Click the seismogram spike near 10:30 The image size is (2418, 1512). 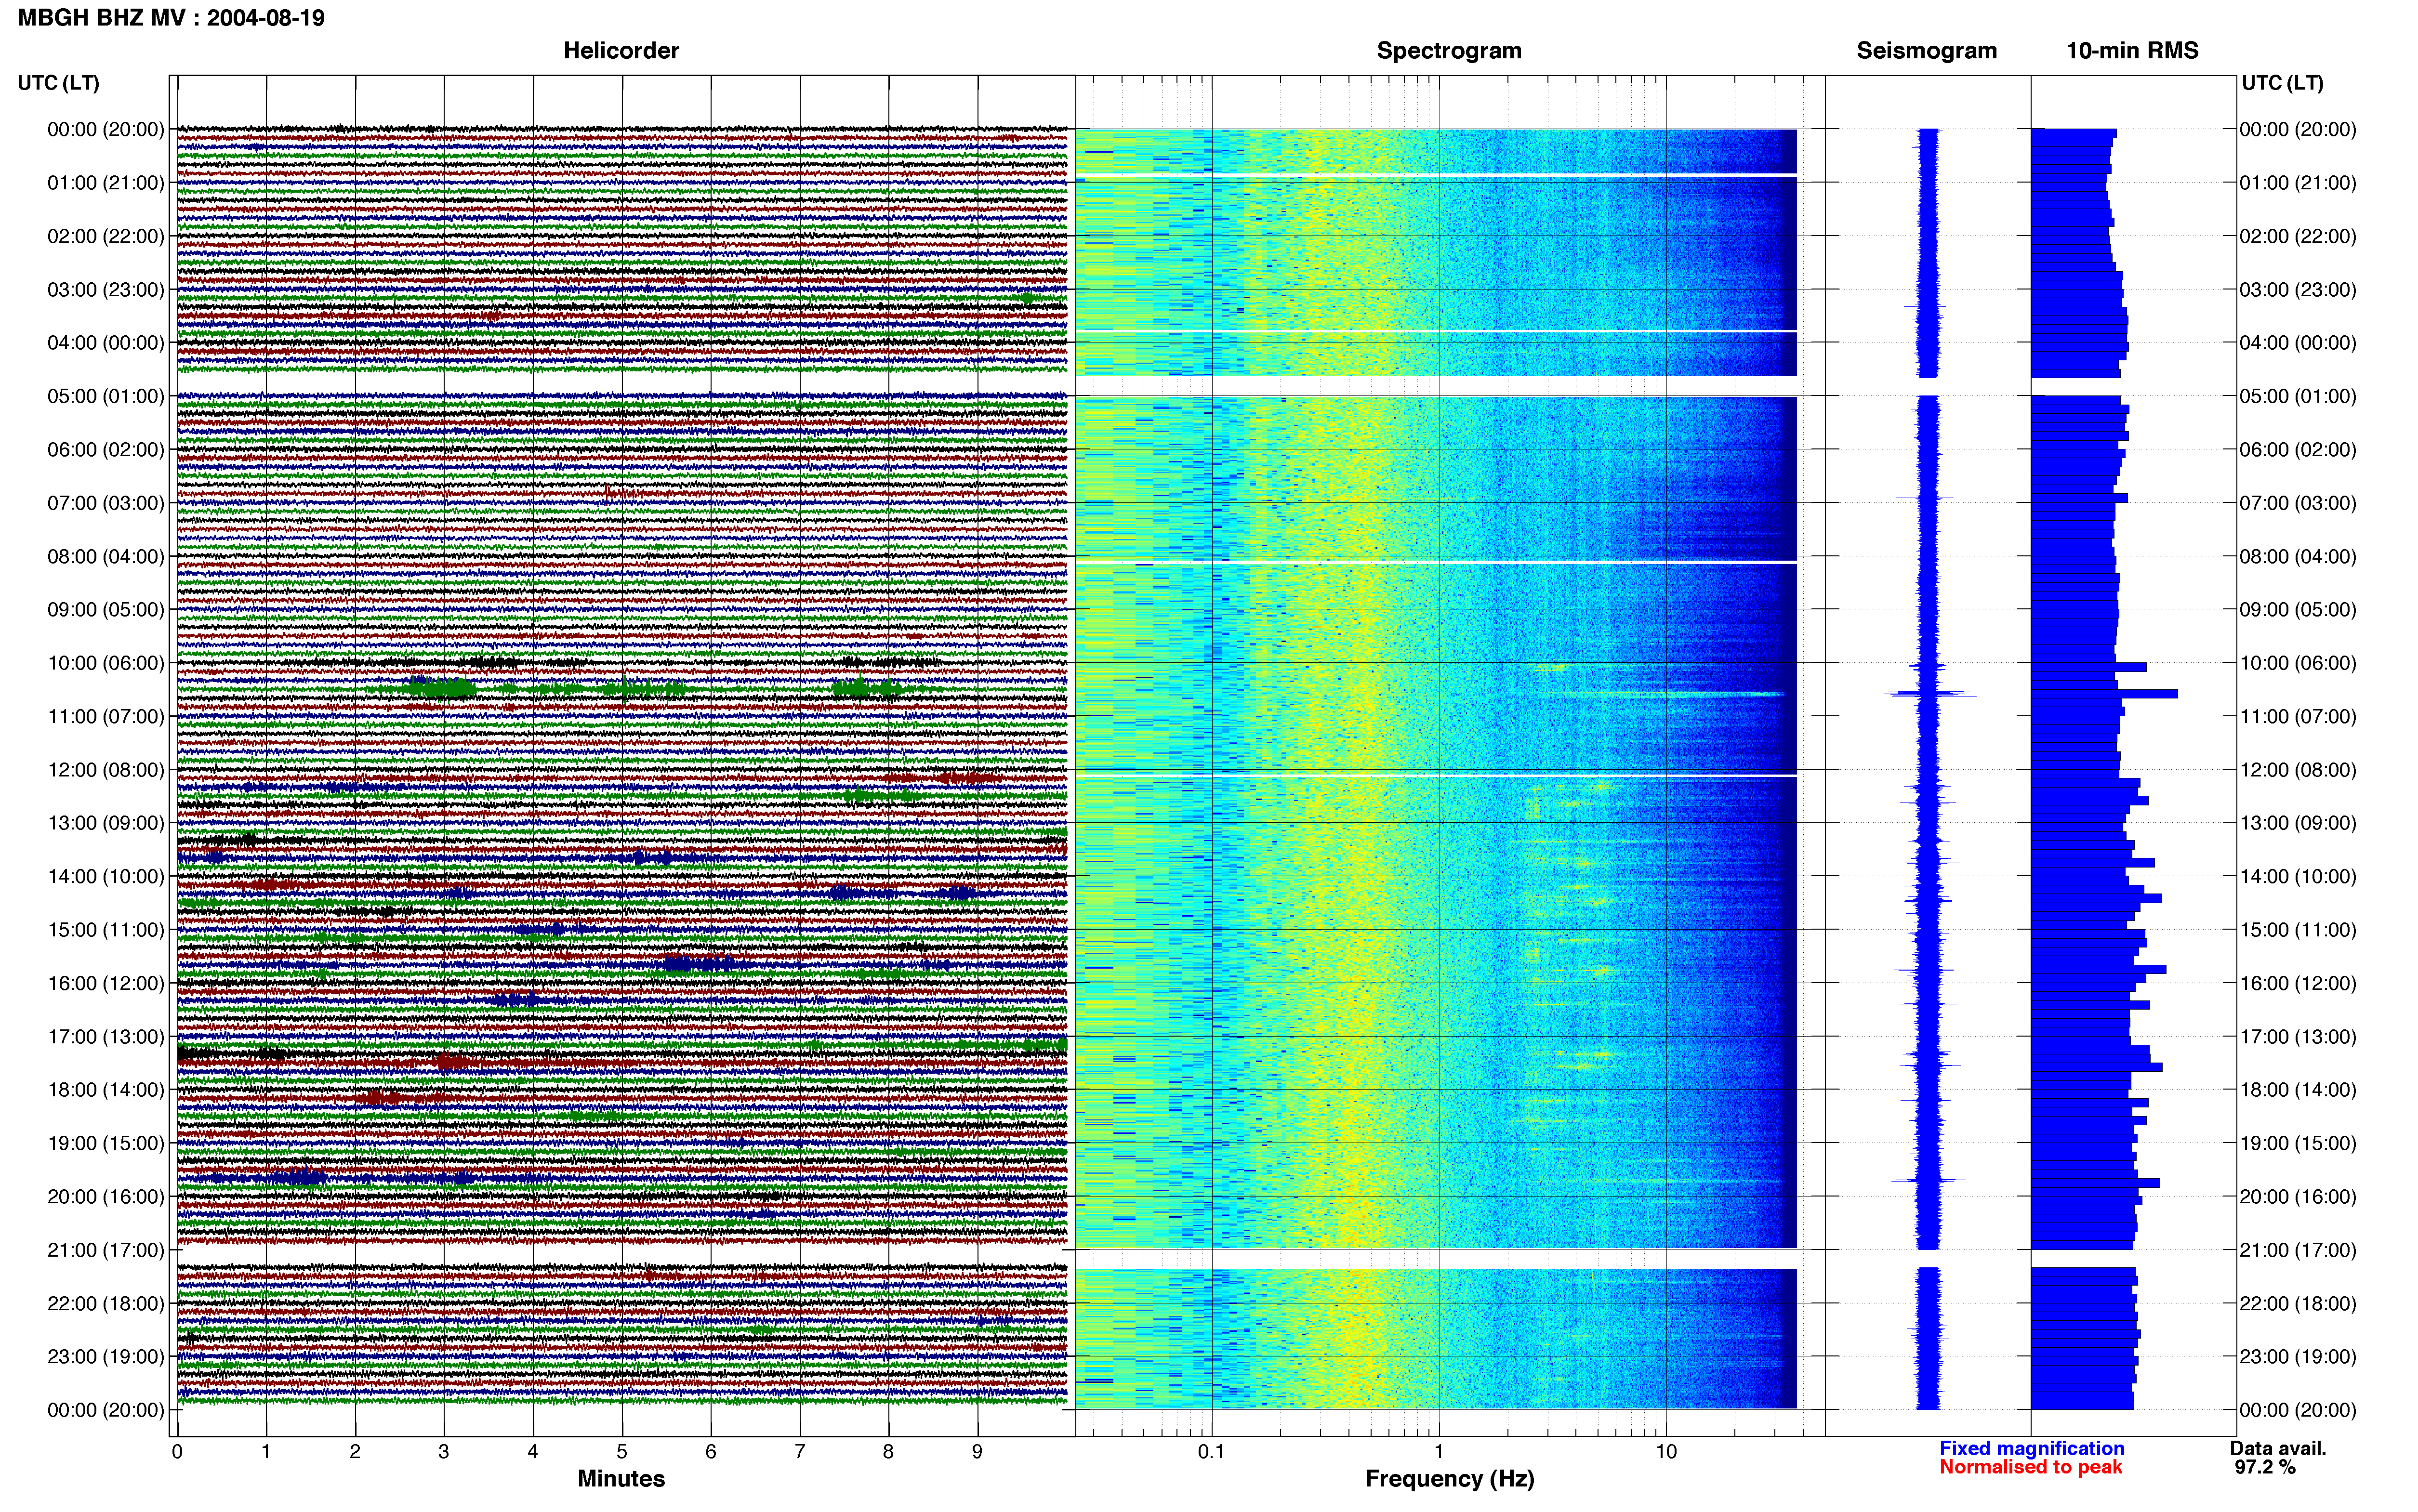click(x=1929, y=693)
